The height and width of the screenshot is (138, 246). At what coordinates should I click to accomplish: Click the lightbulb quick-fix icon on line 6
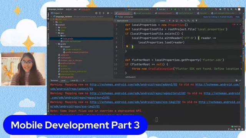click(x=127, y=46)
